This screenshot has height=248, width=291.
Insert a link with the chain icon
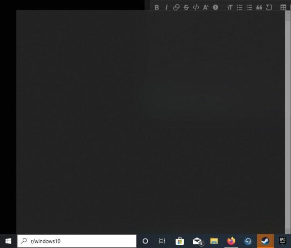coord(176,7)
